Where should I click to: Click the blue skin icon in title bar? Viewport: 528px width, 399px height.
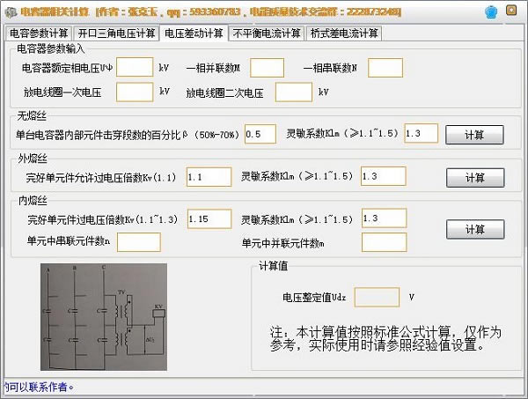(x=489, y=11)
